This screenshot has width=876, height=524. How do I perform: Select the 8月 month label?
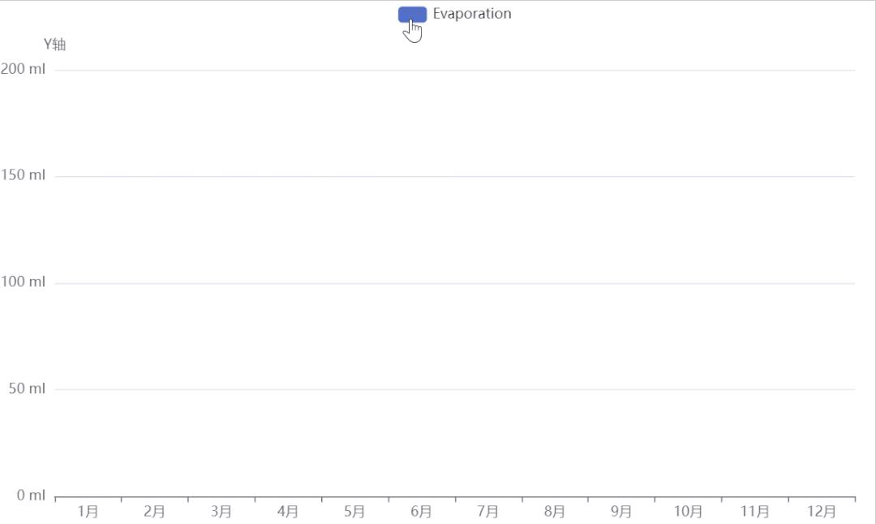pos(555,512)
